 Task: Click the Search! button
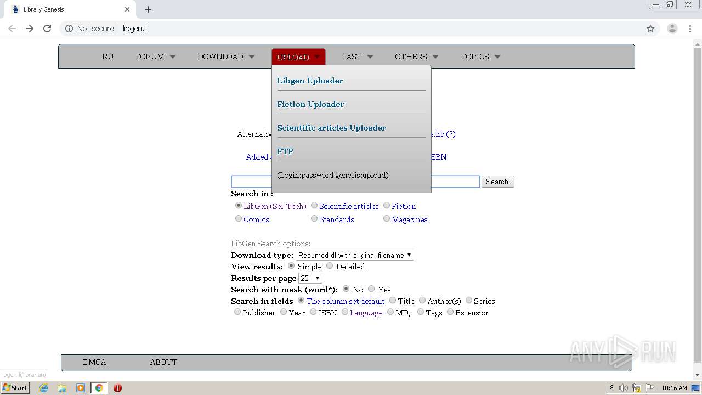(498, 182)
